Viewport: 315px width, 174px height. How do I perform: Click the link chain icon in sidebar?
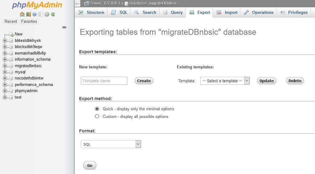(64, 27)
